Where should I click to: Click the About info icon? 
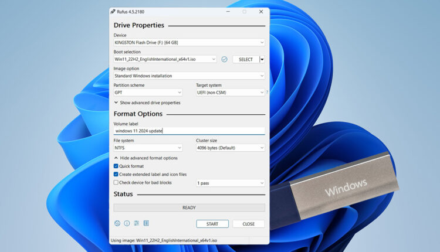(x=126, y=223)
